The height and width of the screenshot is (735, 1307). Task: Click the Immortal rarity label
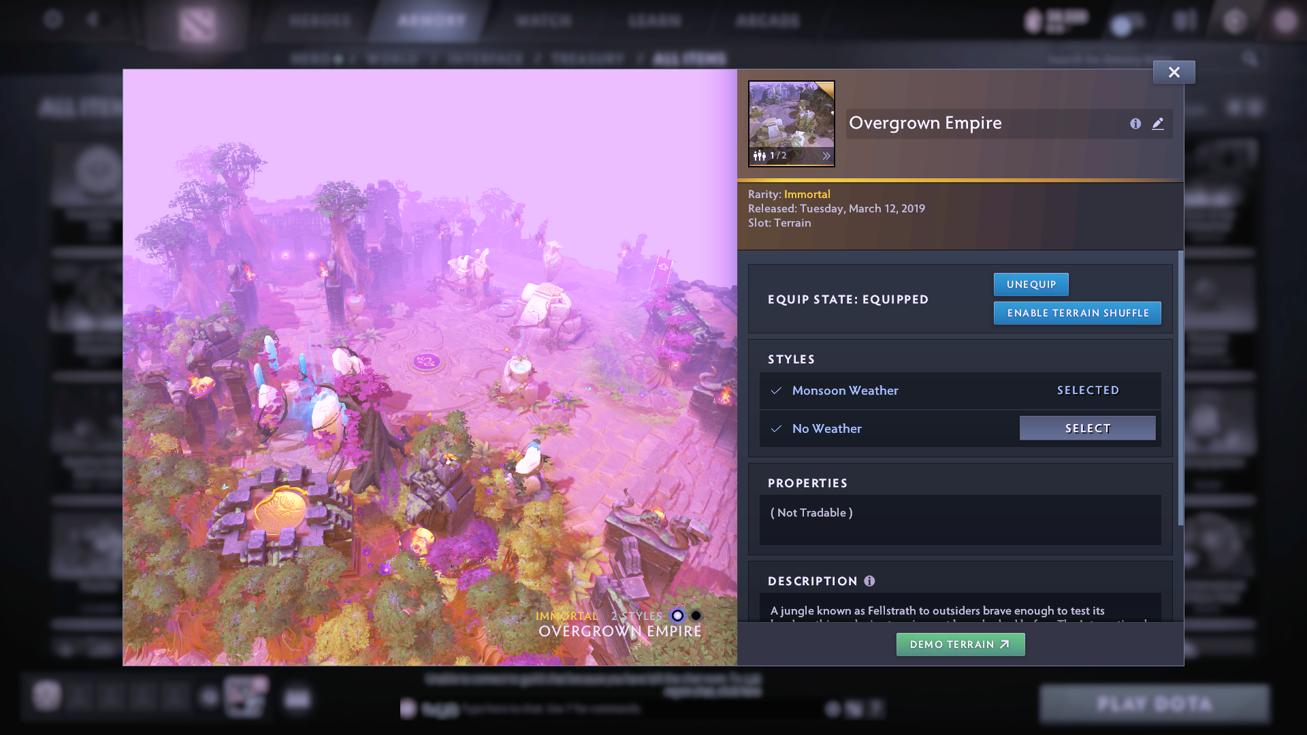tap(807, 195)
